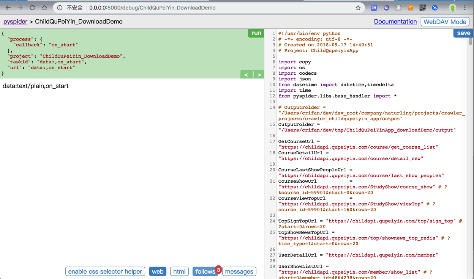
Task: Open the green profile avatar icon
Action: 452,8
